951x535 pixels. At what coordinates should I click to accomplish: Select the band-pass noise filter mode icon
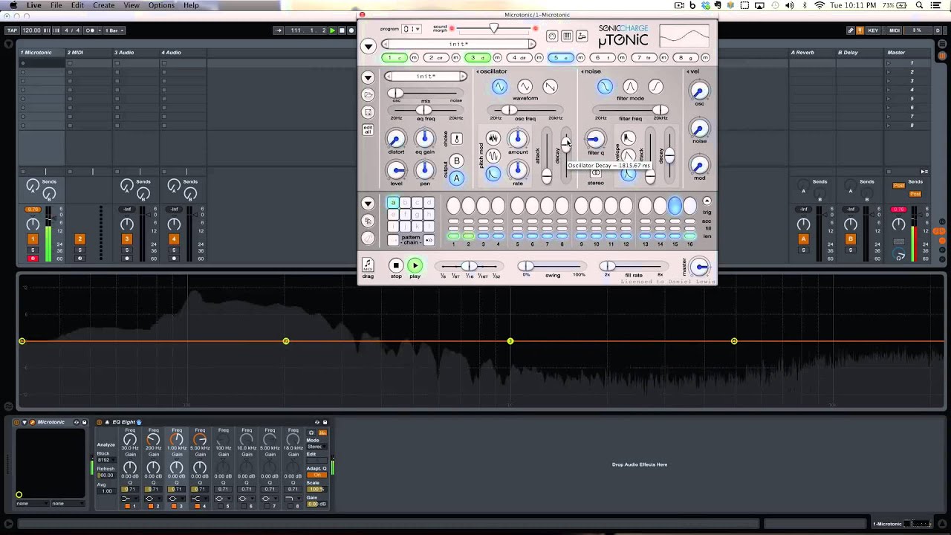click(x=630, y=87)
